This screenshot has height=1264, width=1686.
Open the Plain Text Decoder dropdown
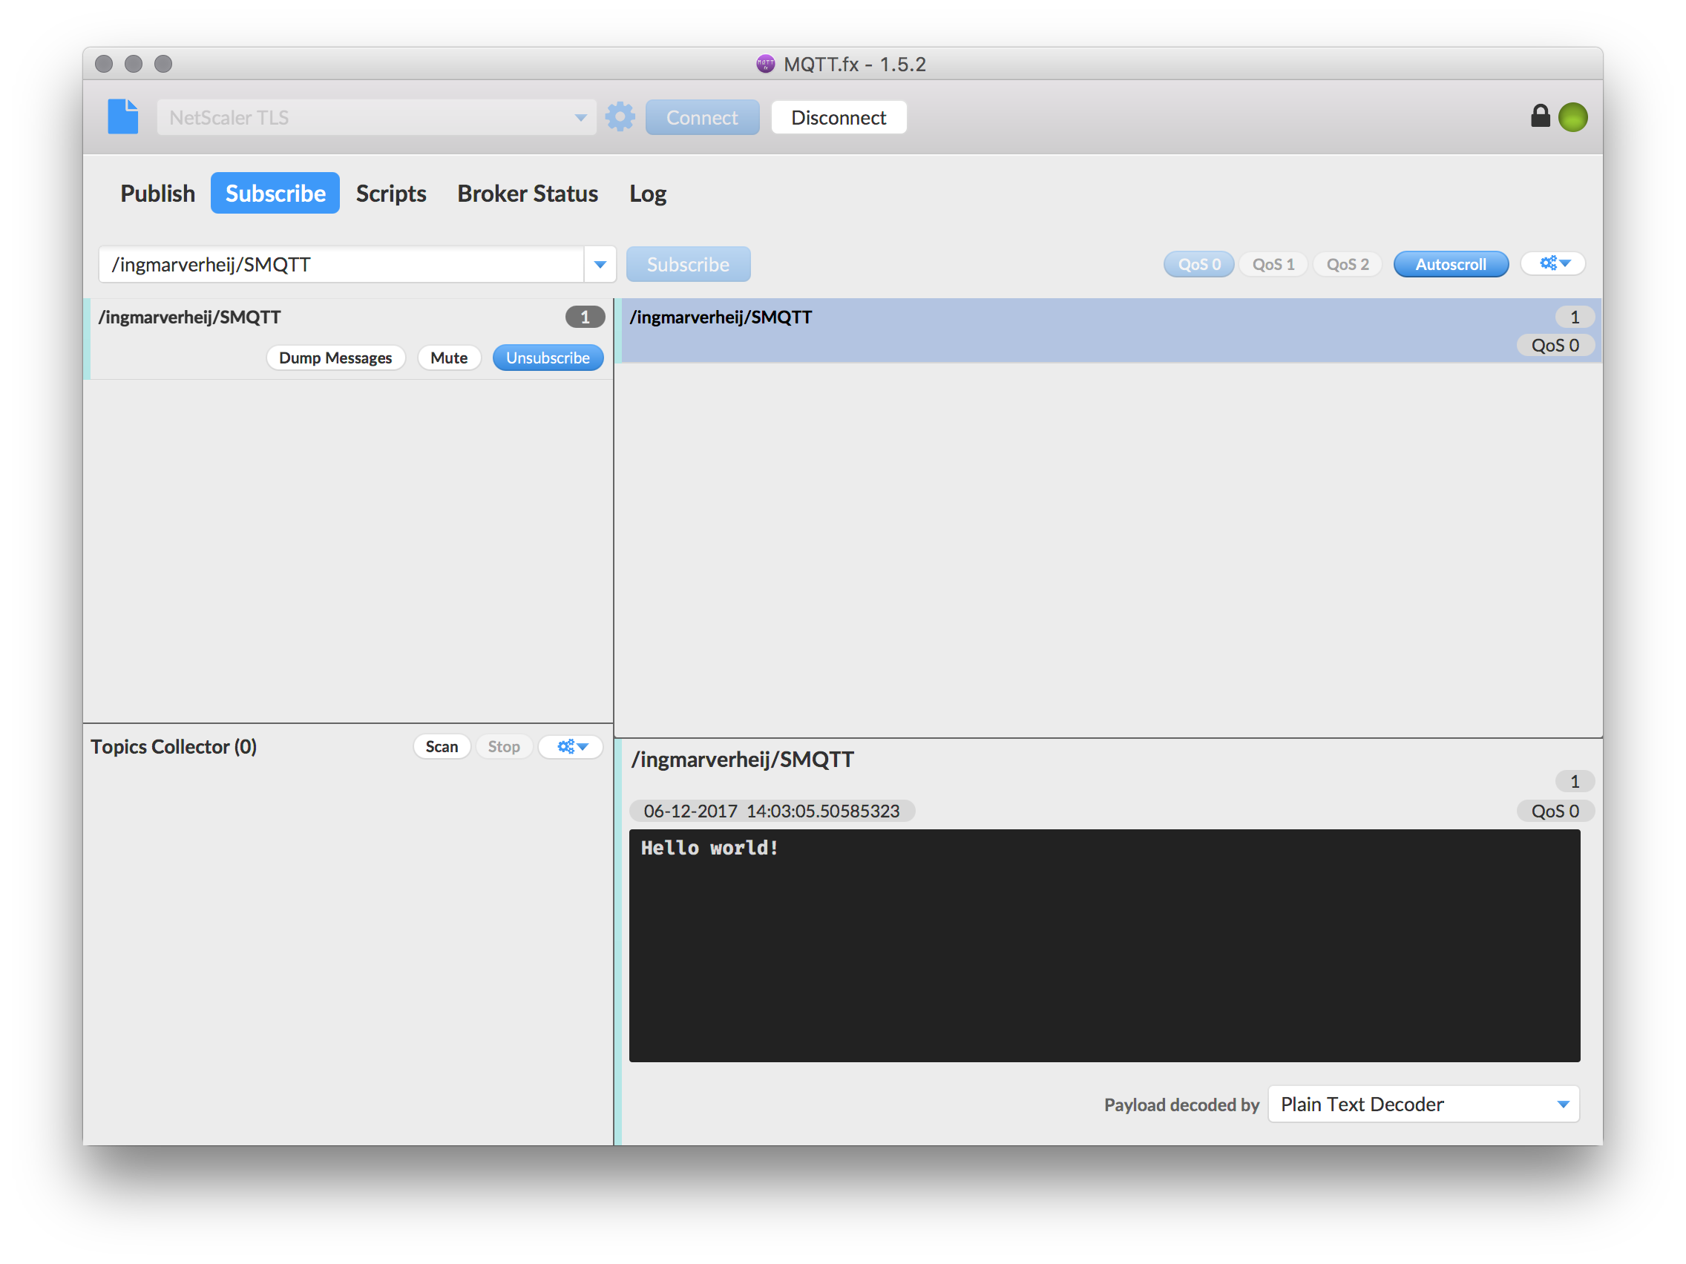1423,1104
